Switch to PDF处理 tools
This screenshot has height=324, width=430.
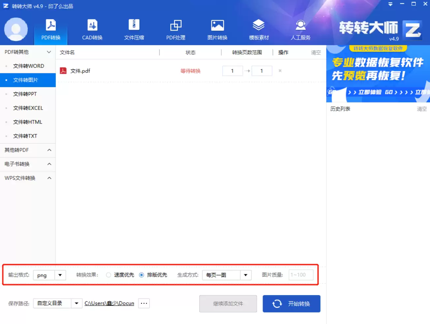pyautogui.click(x=175, y=30)
